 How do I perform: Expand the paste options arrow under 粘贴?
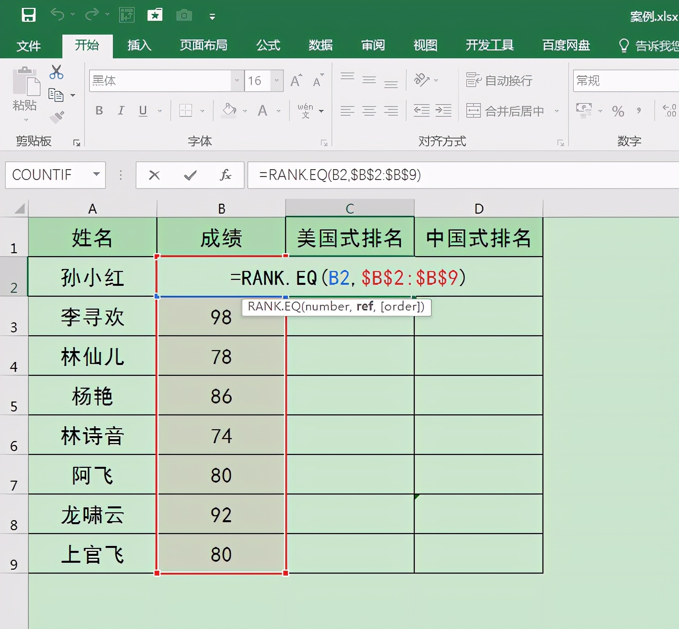coord(26,120)
